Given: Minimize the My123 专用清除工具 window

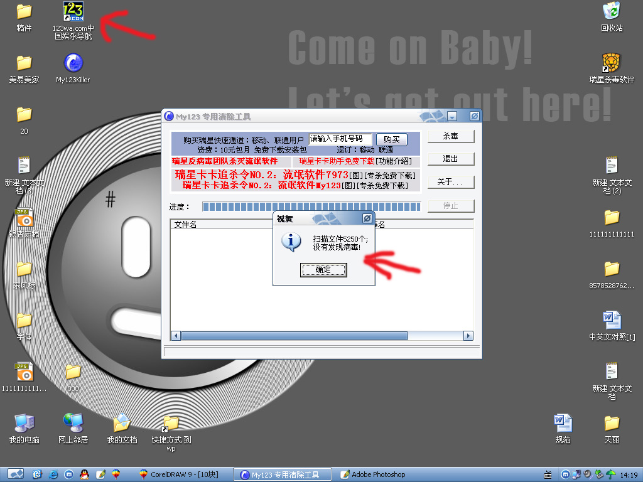Looking at the screenshot, I should [x=452, y=116].
